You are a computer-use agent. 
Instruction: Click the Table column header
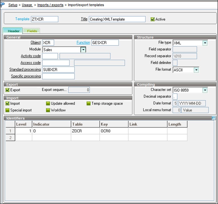[x=85, y=124]
